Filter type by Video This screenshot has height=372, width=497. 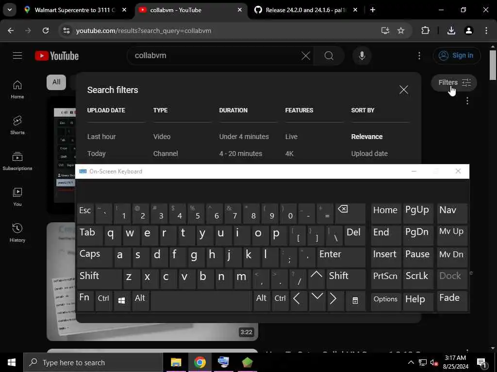(162, 137)
